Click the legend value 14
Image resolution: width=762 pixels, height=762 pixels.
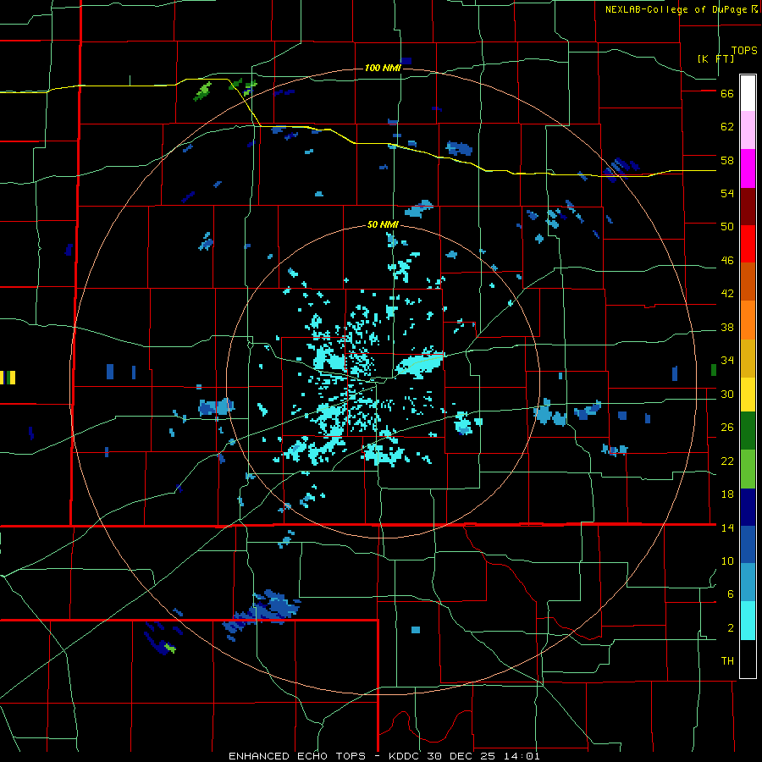[x=727, y=527]
